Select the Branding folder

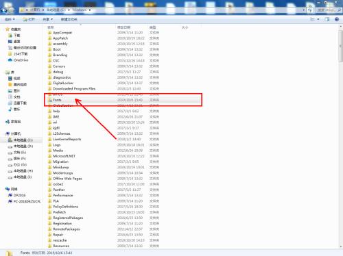[58, 55]
